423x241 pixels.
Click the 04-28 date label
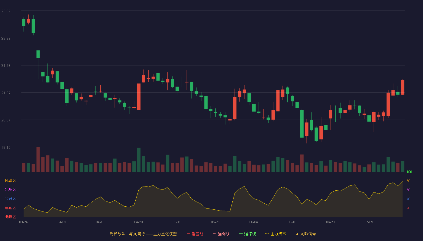(x=138, y=222)
